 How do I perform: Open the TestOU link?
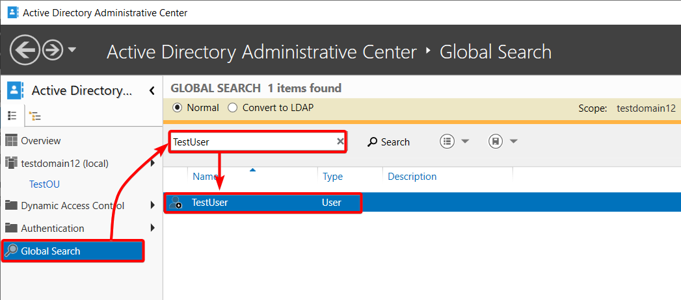point(44,184)
